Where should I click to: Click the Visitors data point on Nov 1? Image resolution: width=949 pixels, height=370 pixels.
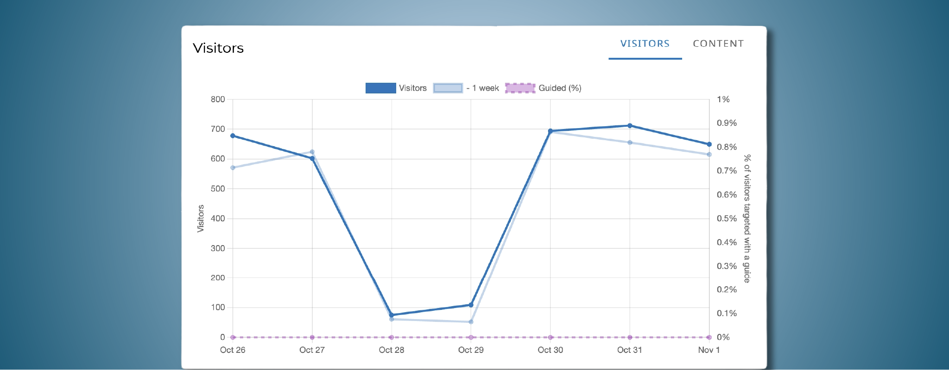pos(709,144)
